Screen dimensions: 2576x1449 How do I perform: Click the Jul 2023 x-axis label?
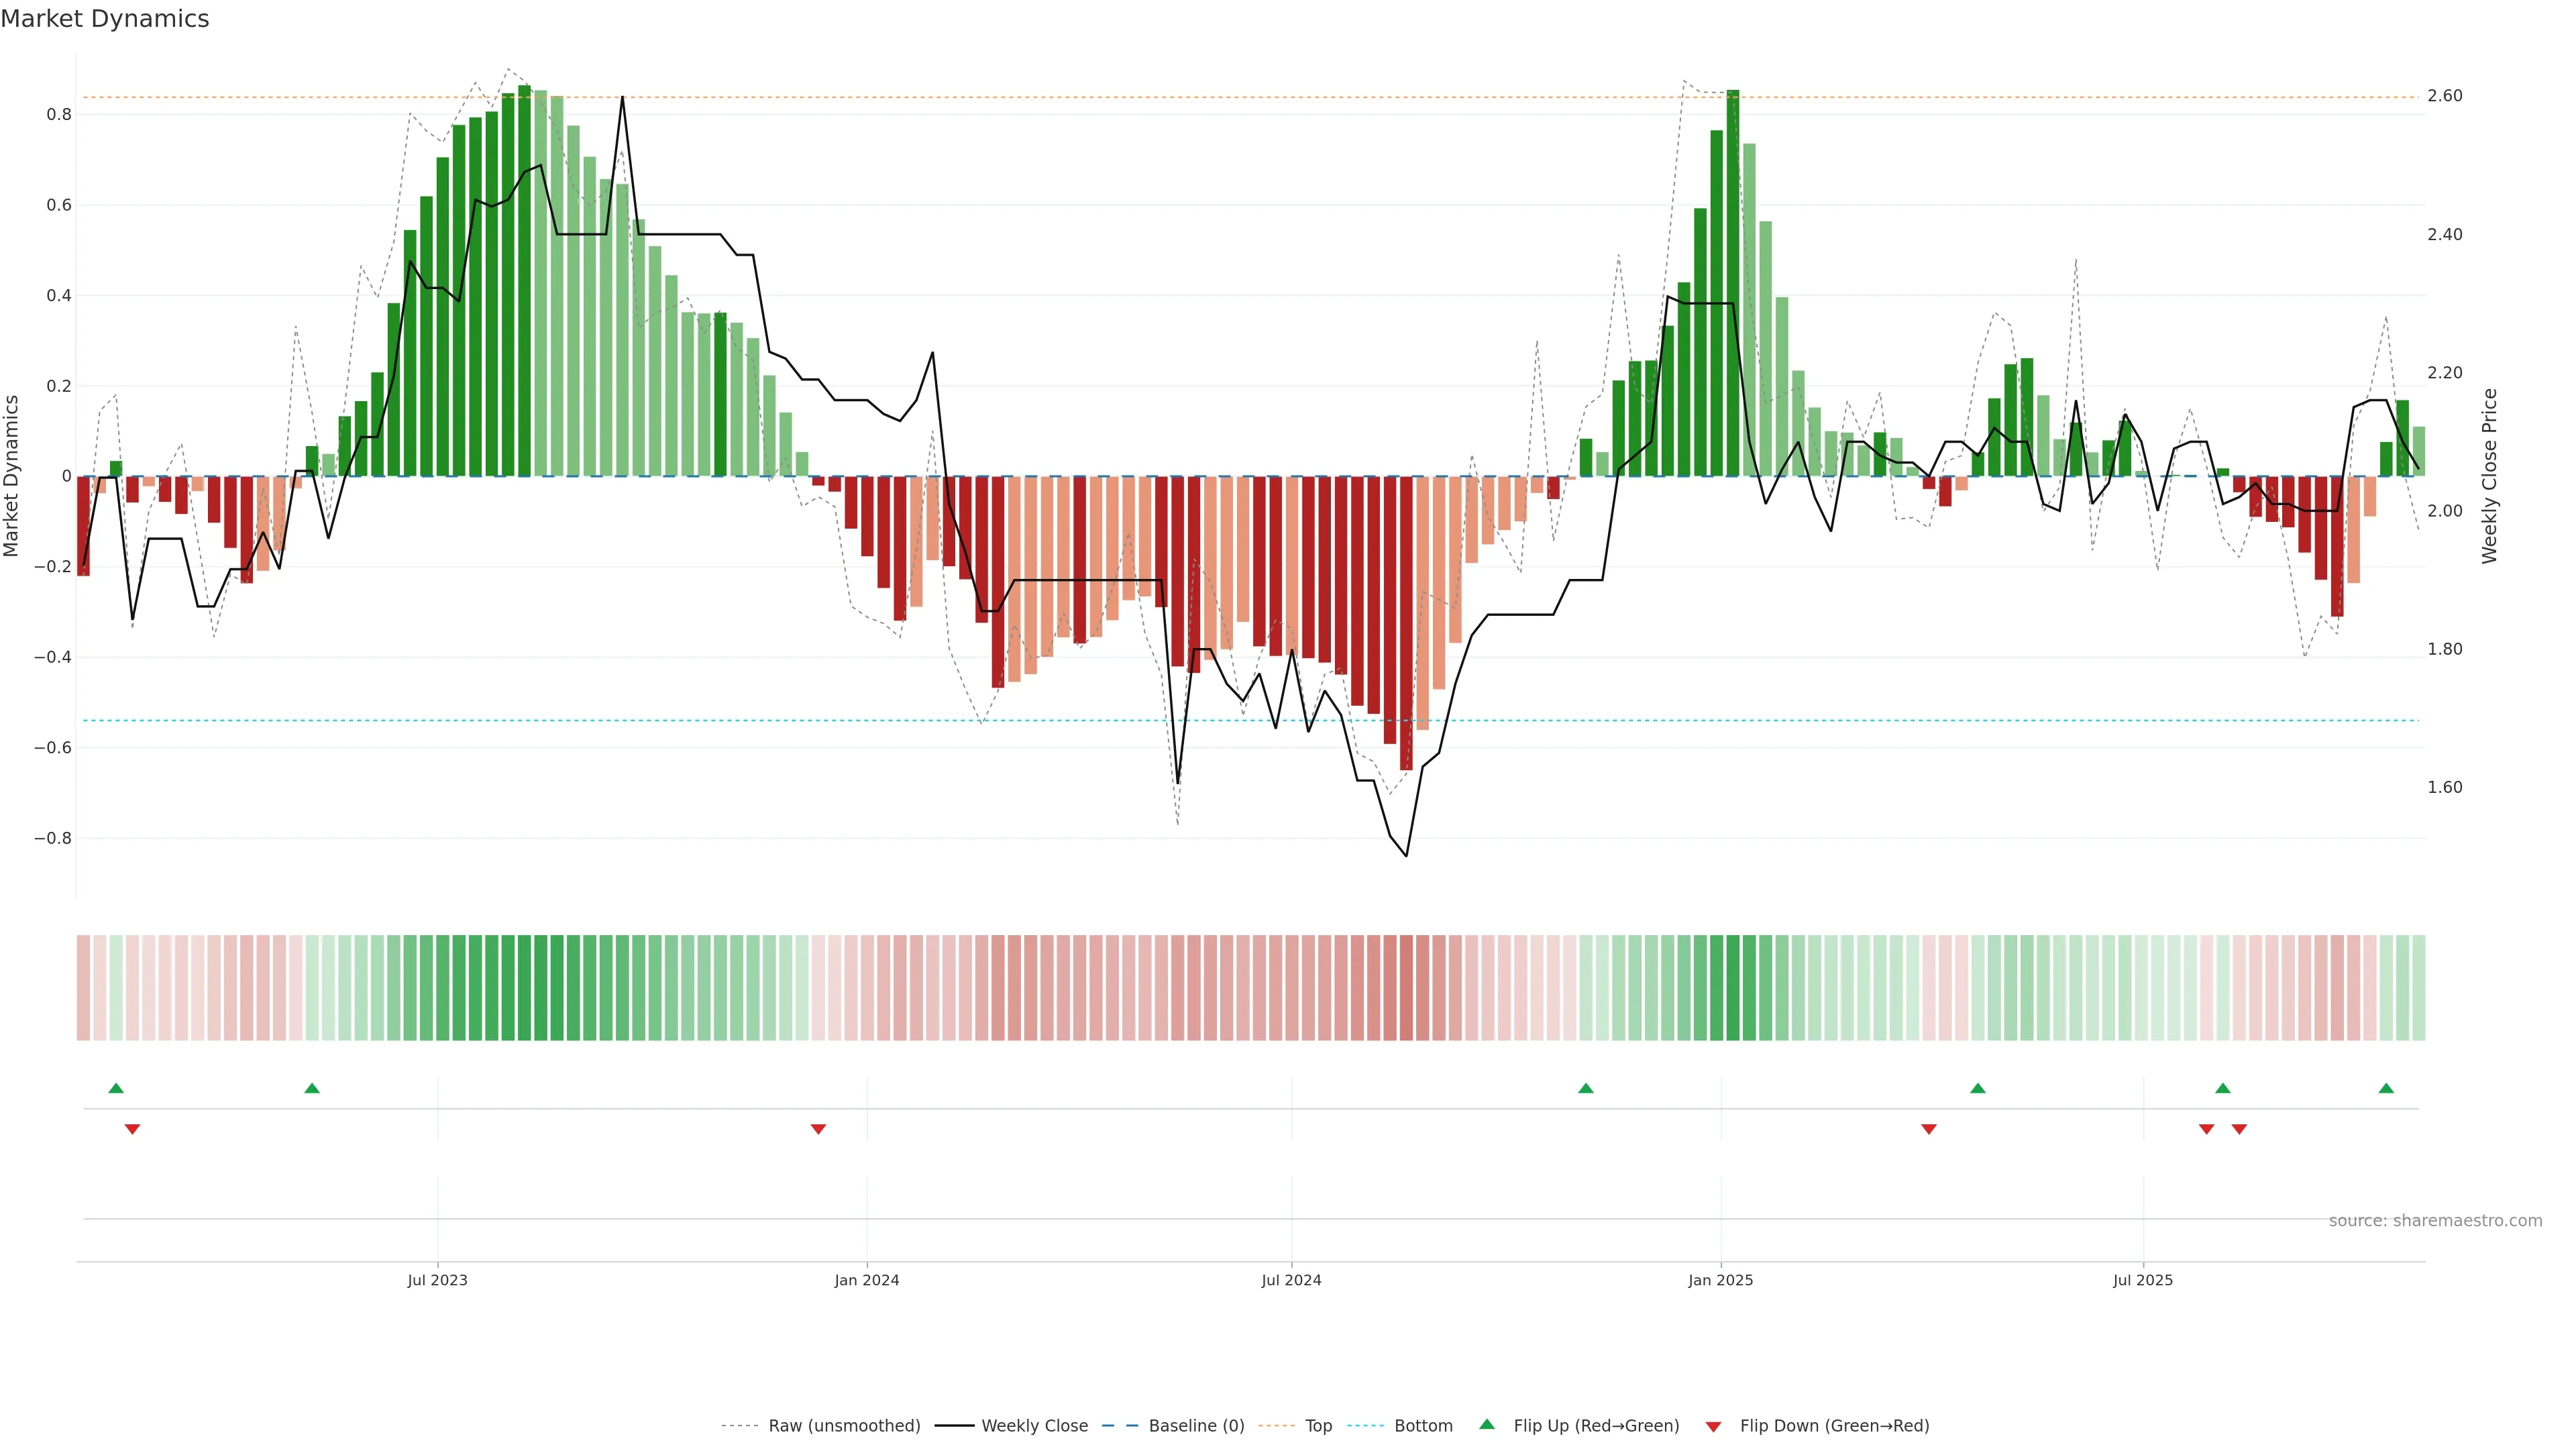437,1280
